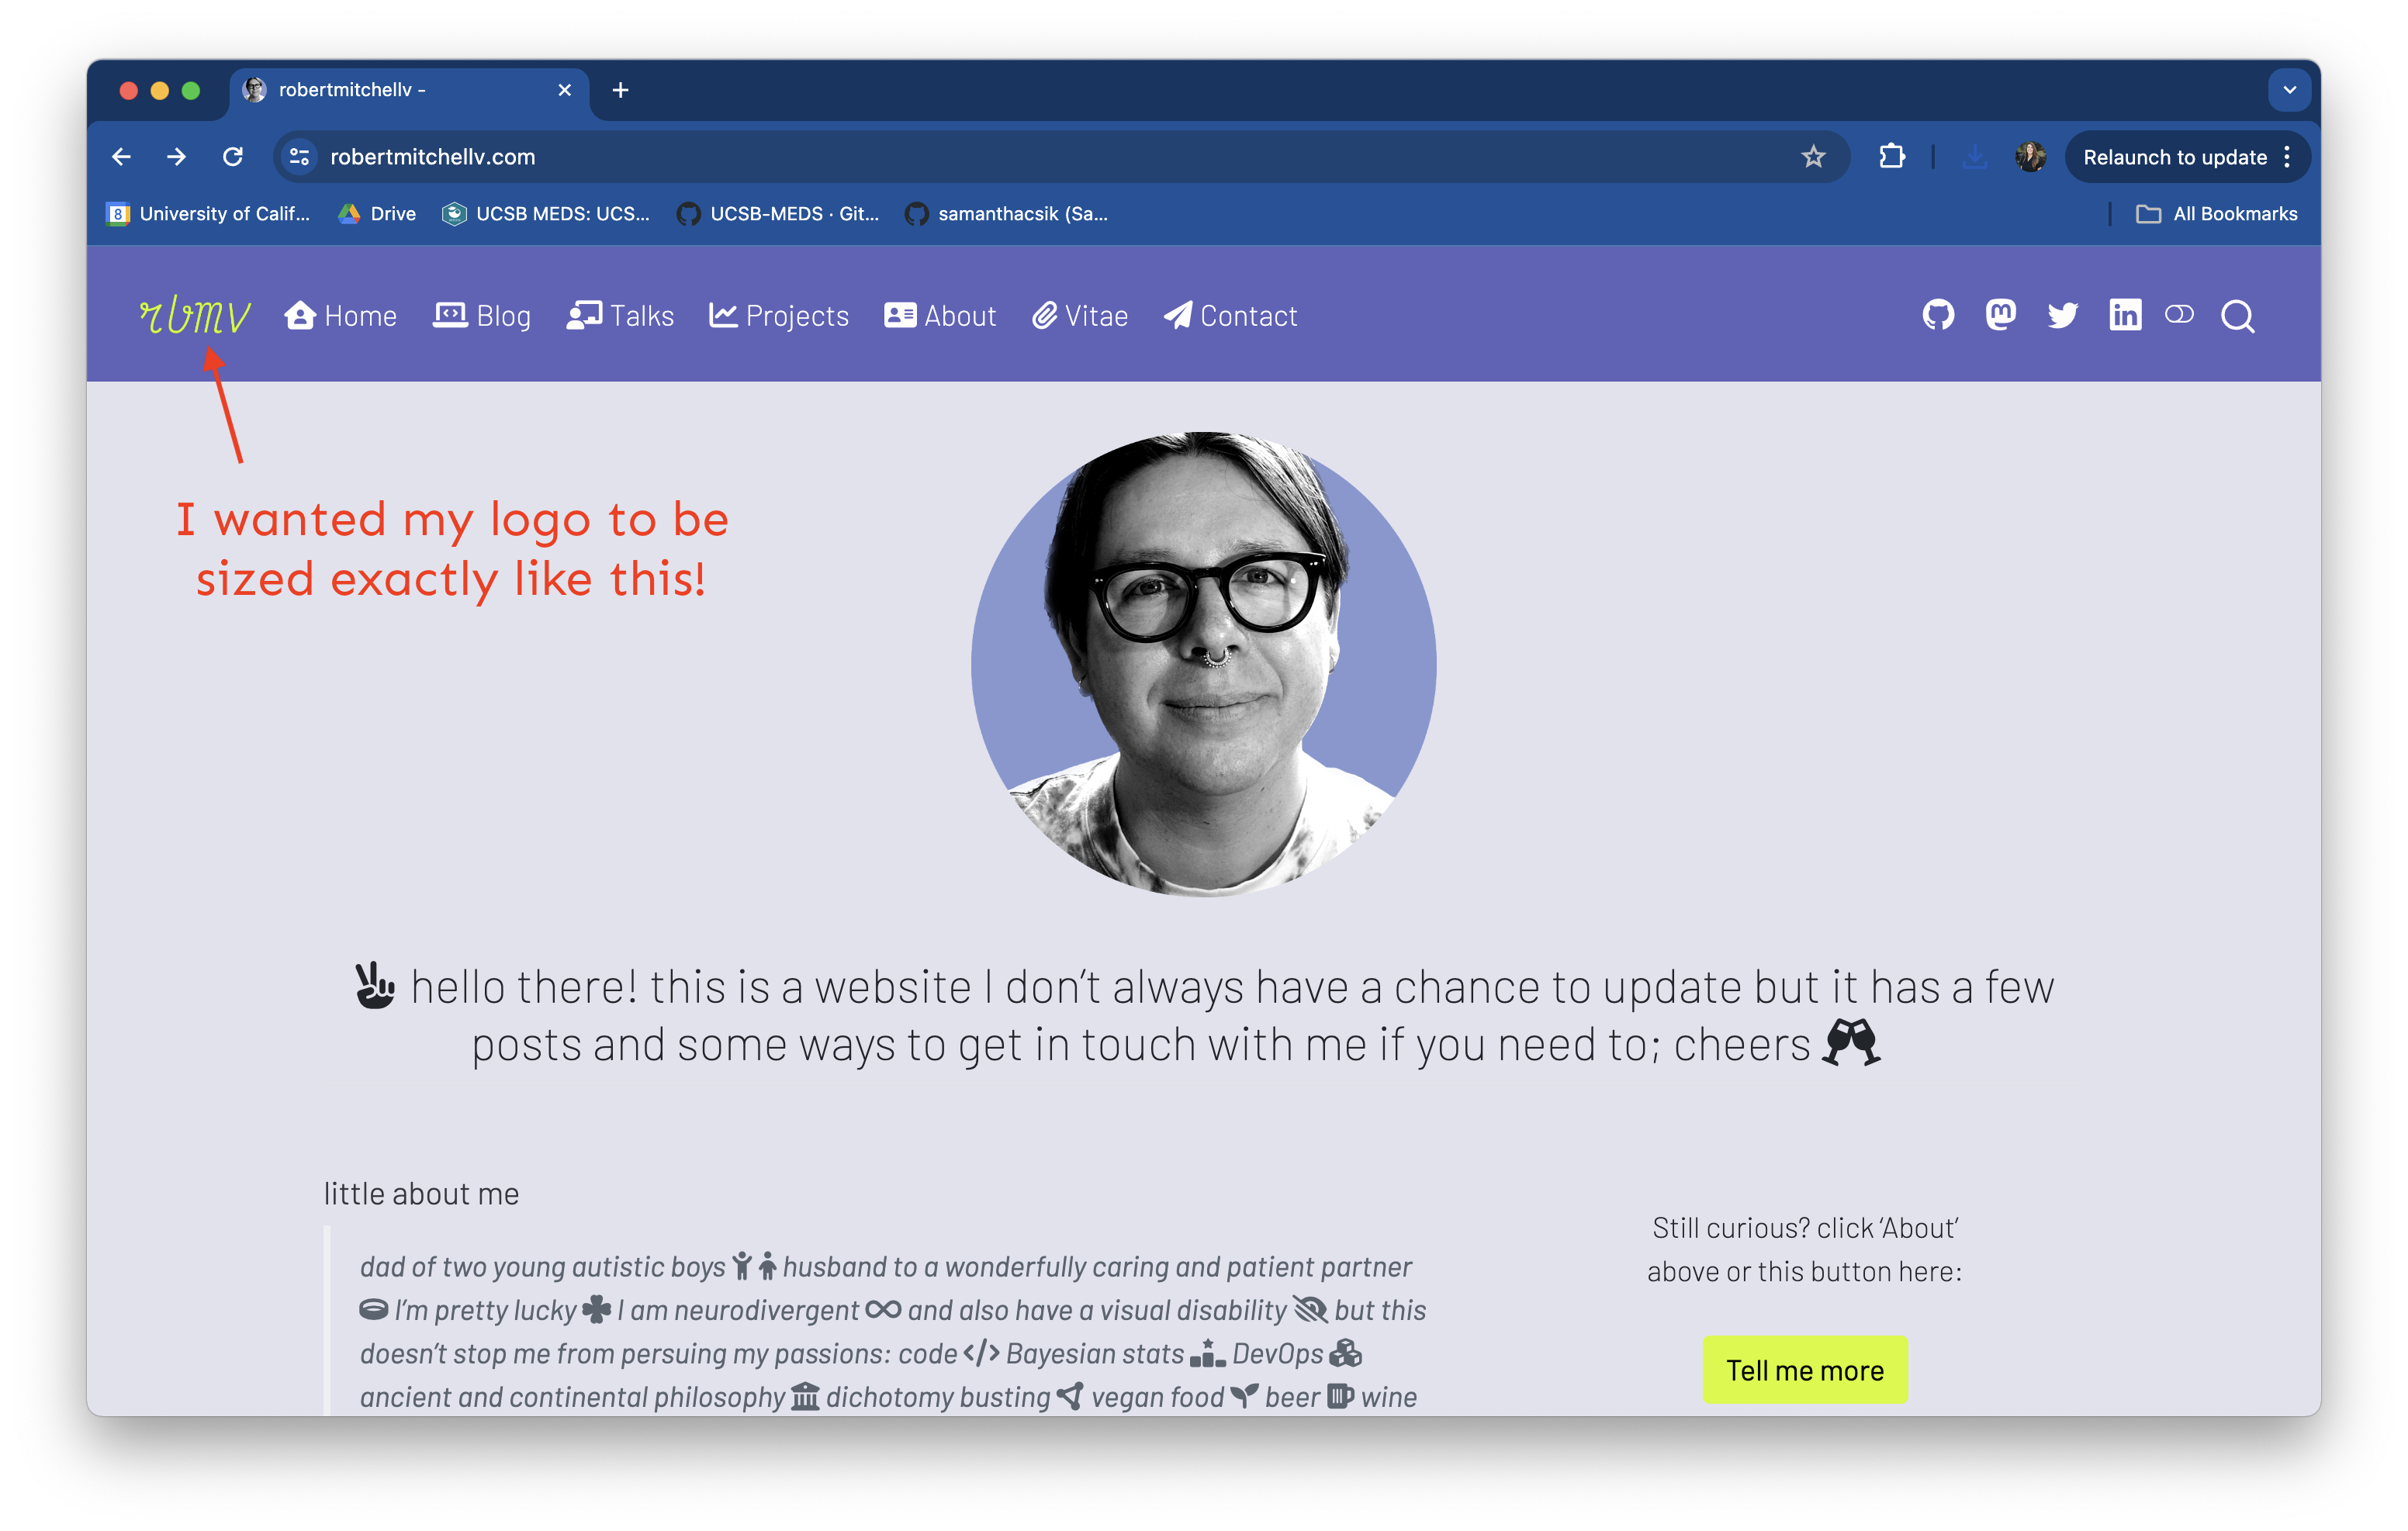Open the Twitter bird icon

click(x=2062, y=315)
